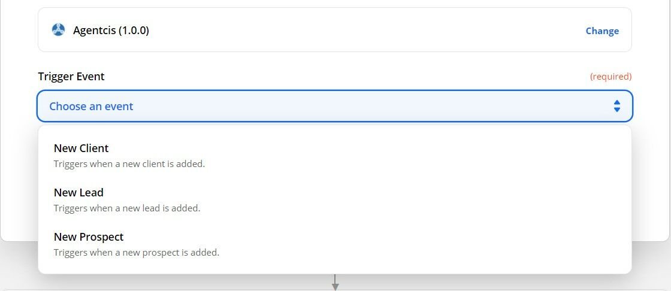This screenshot has height=291, width=671.
Task: Click the Trigger Event field label
Action: tap(71, 77)
